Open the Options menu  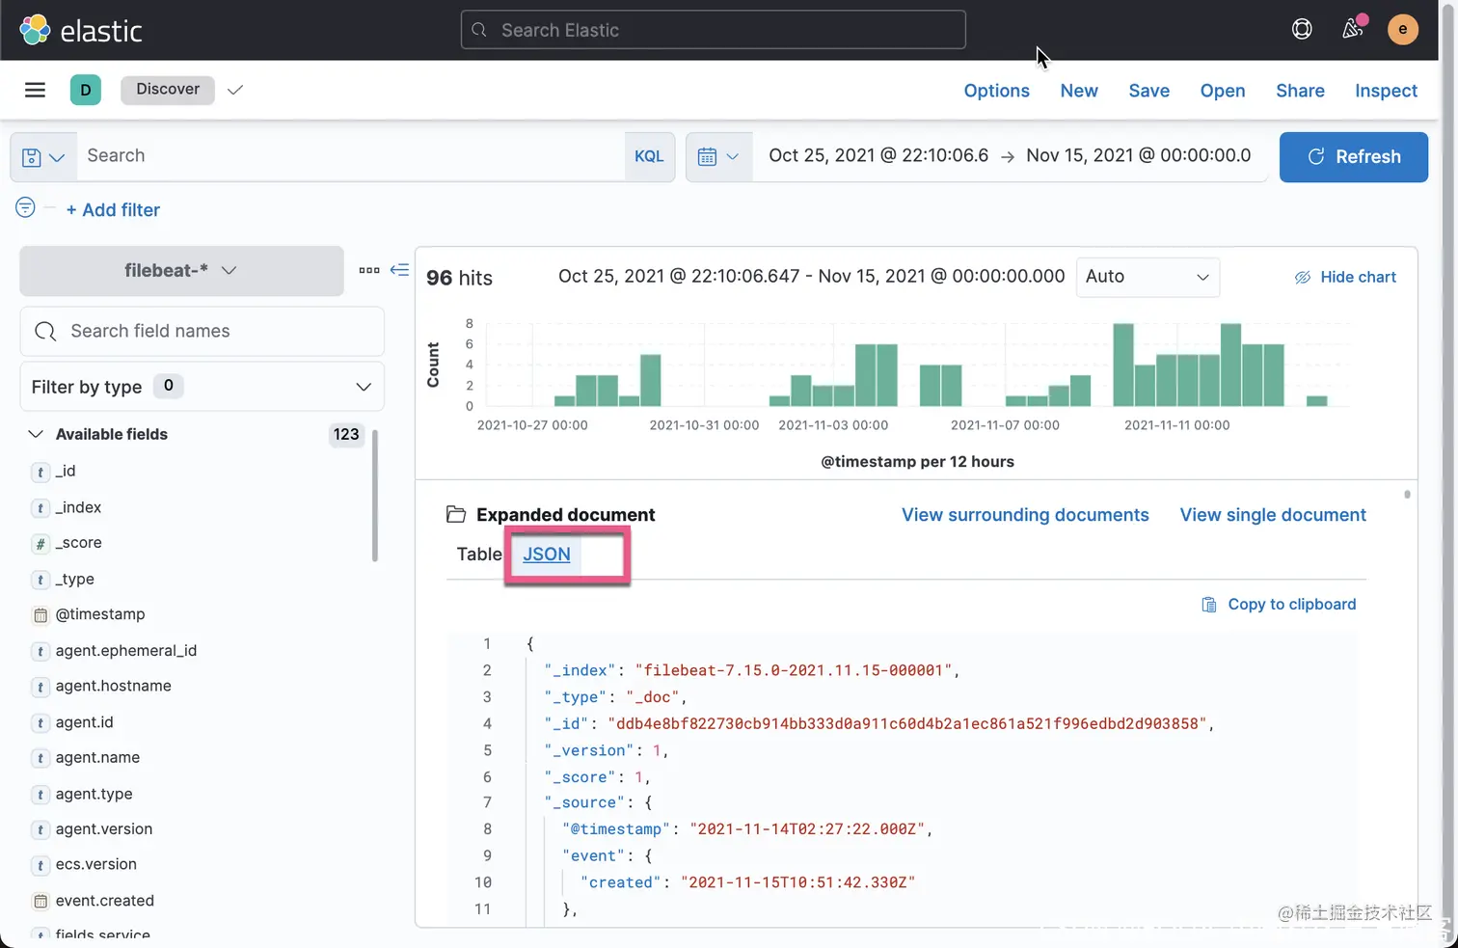point(997,91)
